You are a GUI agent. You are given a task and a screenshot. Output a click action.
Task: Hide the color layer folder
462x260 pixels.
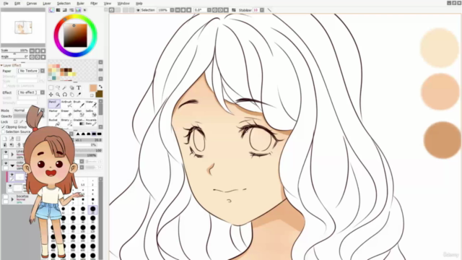pyautogui.click(x=6, y=163)
